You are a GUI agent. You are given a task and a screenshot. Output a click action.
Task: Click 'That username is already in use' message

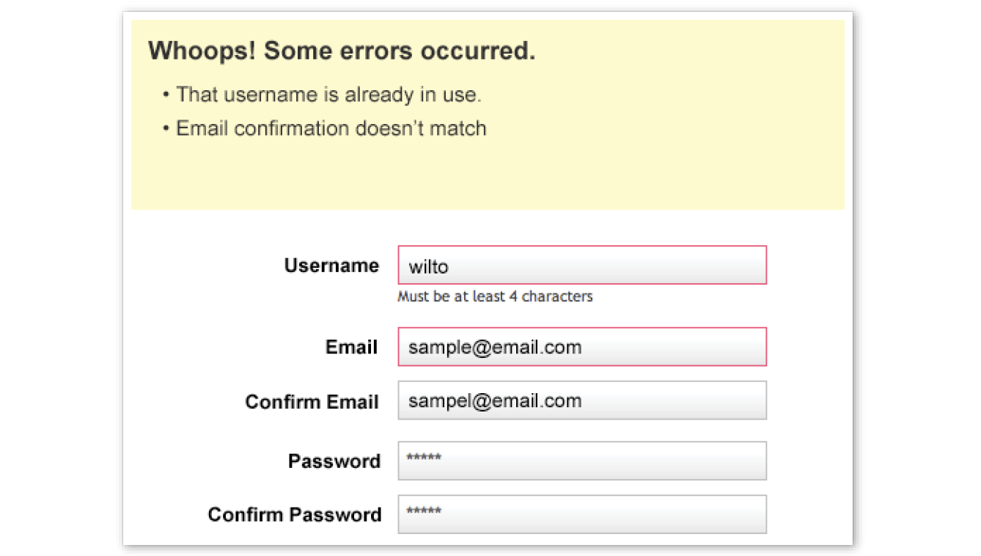(328, 95)
